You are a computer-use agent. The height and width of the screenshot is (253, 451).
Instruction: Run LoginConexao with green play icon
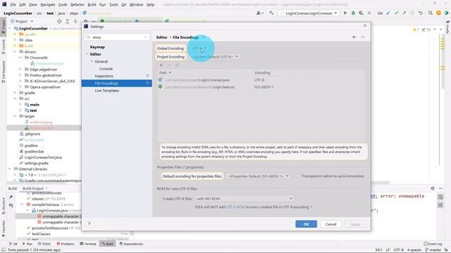[345, 13]
